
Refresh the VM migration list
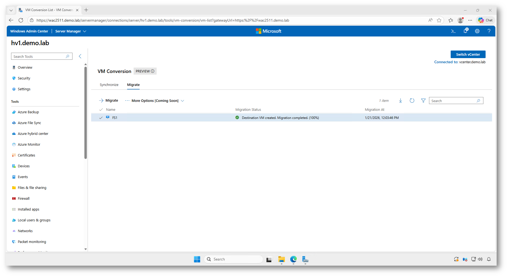(412, 101)
